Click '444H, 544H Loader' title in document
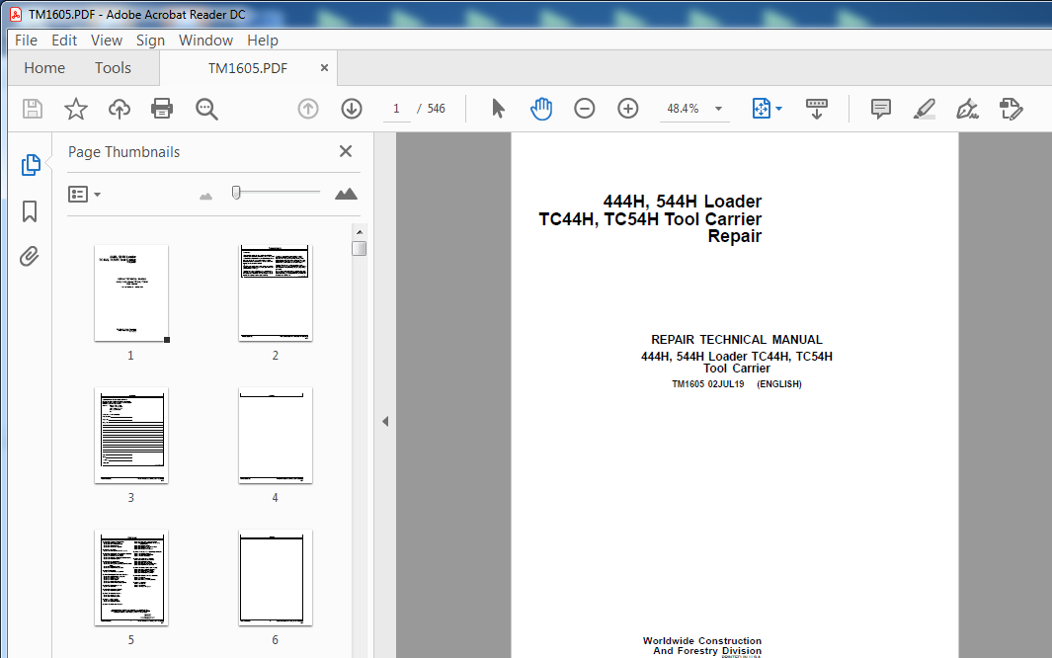The width and height of the screenshot is (1052, 658). pyautogui.click(x=683, y=202)
